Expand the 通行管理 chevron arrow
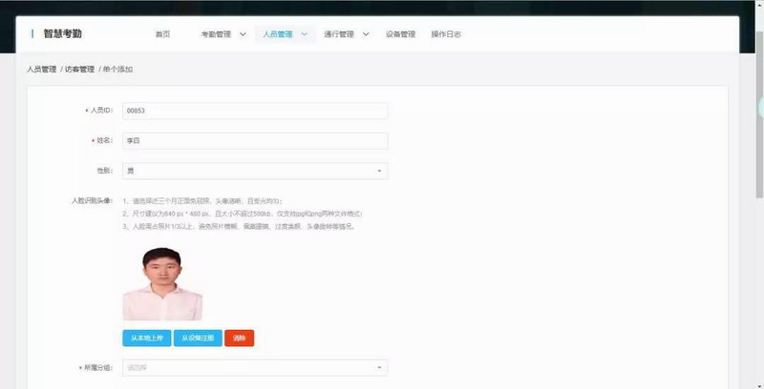The image size is (764, 389). [366, 34]
